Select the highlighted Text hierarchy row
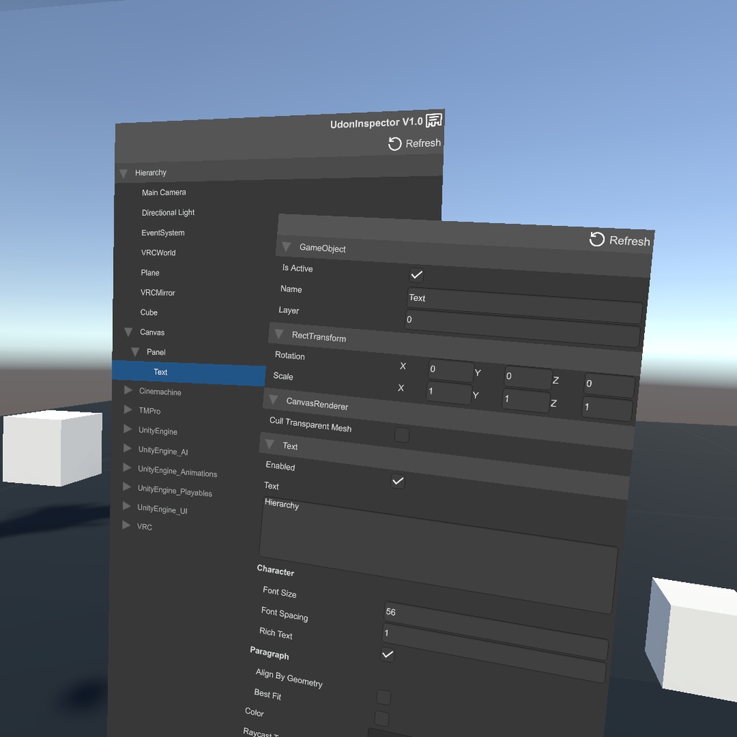 click(189, 374)
